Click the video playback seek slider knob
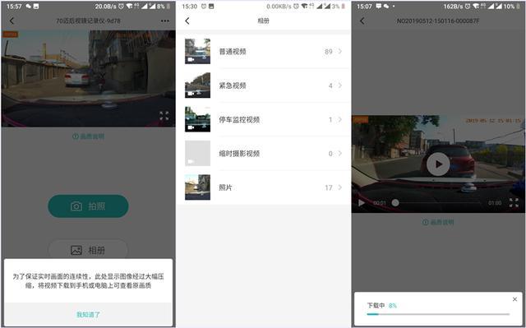Image resolution: width=526 pixels, height=328 pixels. coord(395,202)
